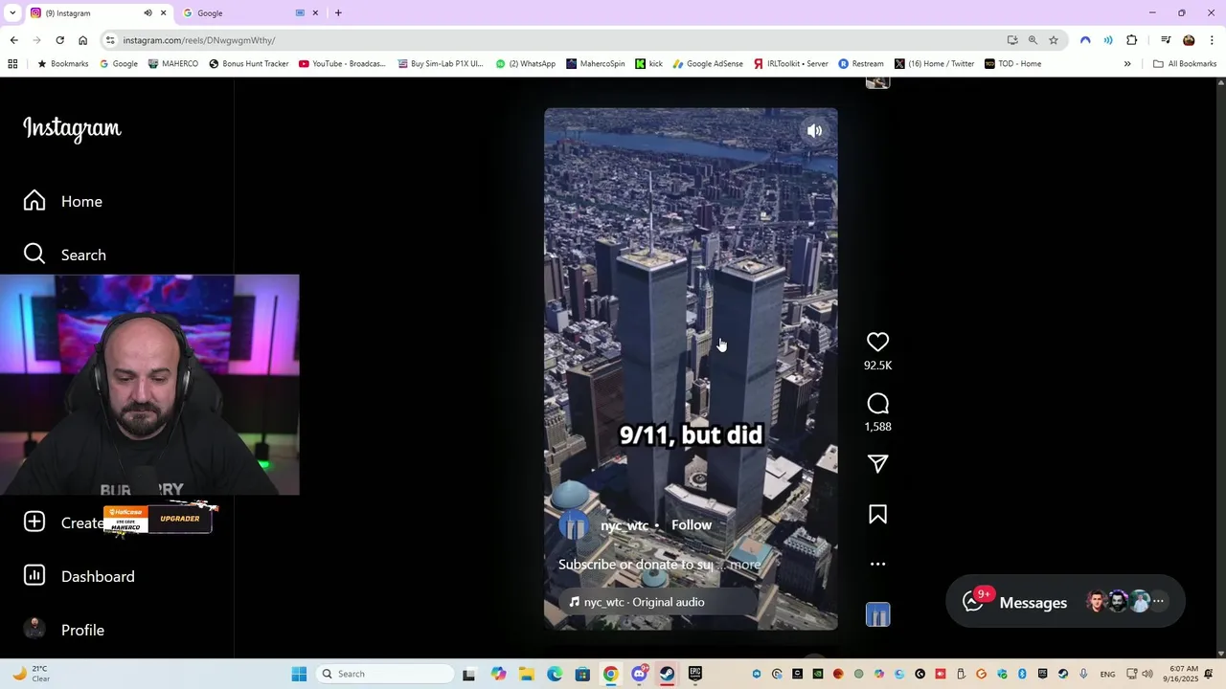Open the Google AdSense bookmark
This screenshot has height=689, width=1226.
point(708,64)
